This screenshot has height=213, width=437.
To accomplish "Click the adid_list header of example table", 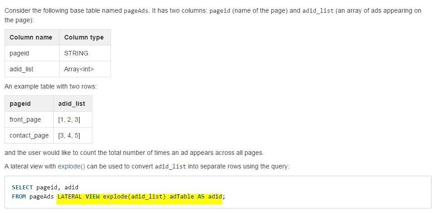I will coord(71,104).
